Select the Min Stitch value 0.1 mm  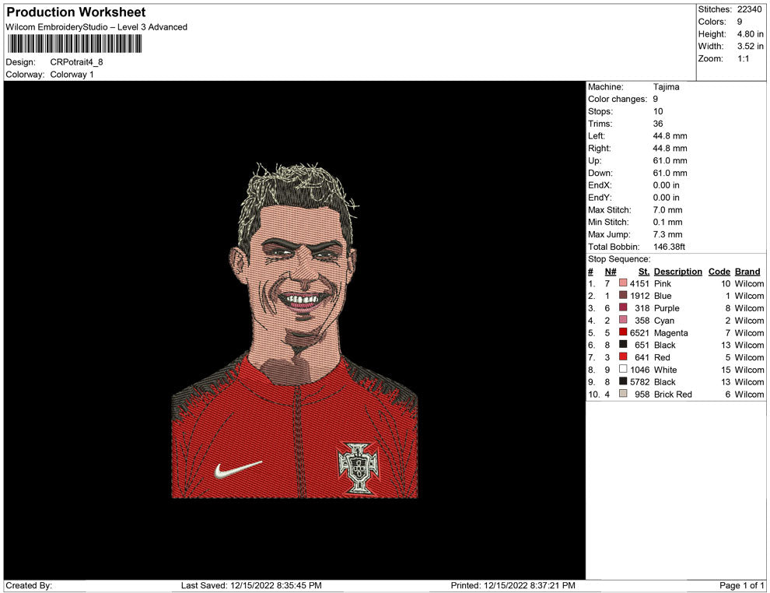(x=667, y=222)
